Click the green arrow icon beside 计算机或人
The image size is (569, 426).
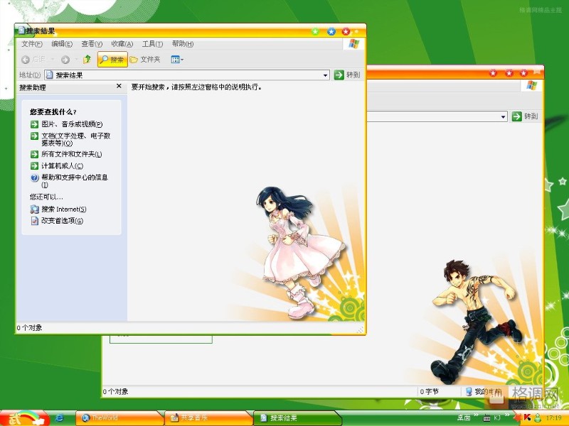[x=34, y=166]
